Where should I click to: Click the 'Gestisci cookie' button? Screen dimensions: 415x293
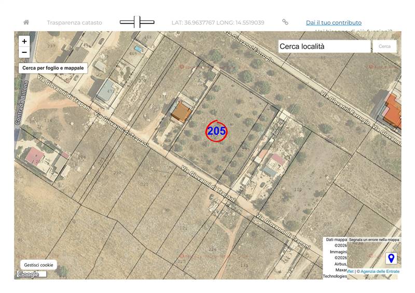pyautogui.click(x=39, y=265)
